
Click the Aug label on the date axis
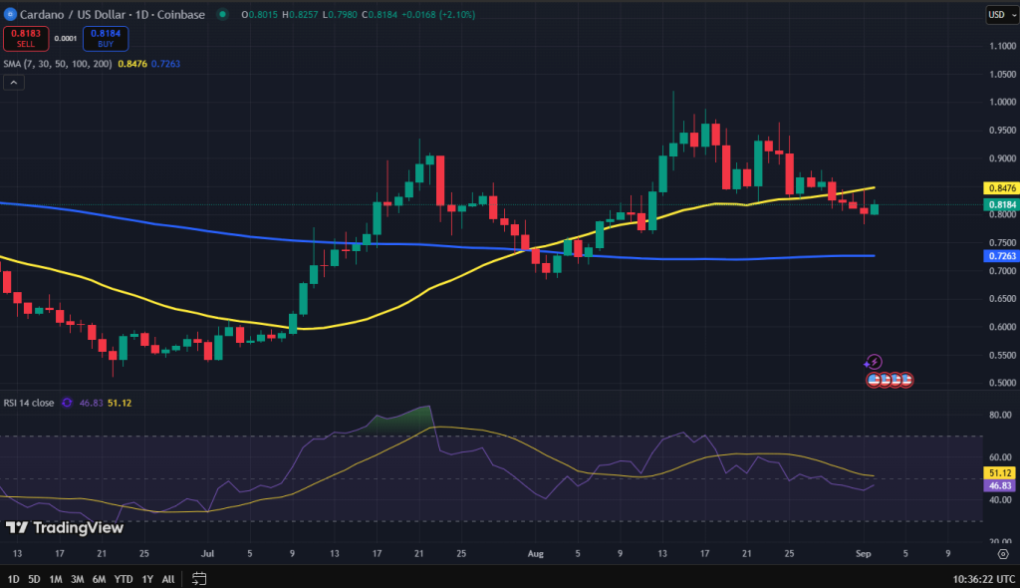click(535, 553)
